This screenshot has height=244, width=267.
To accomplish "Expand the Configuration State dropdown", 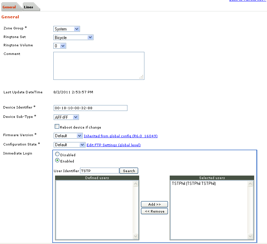I will [x=70, y=145].
